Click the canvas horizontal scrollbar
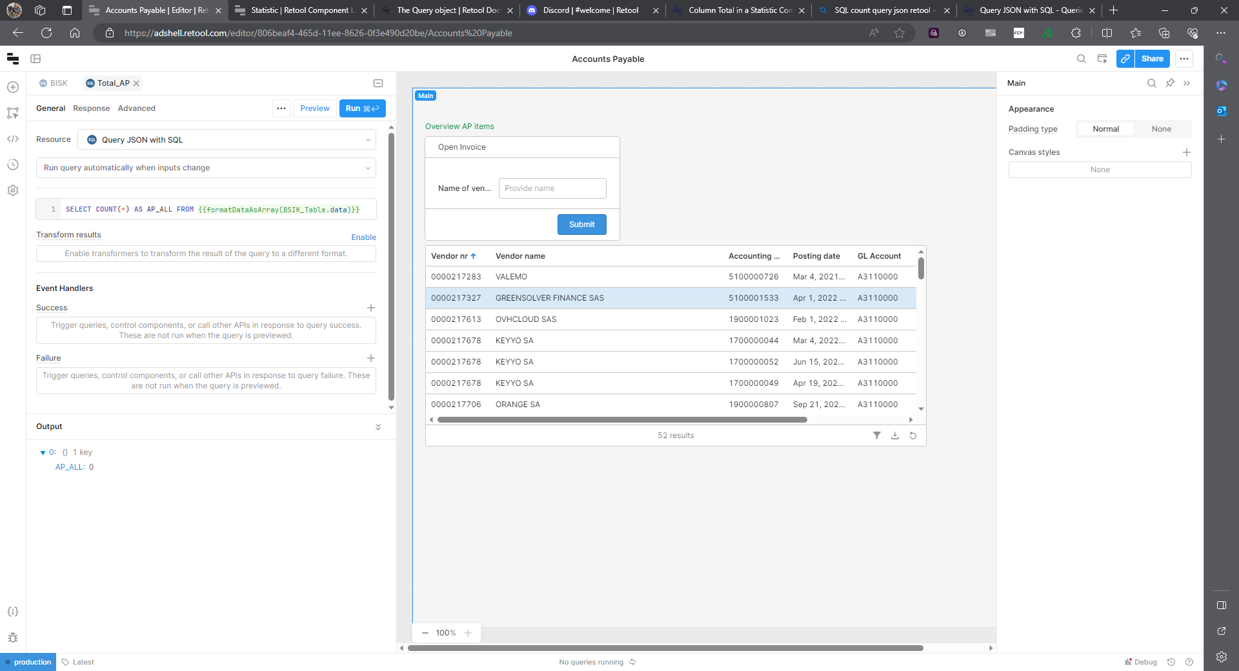This screenshot has height=671, width=1239. pyautogui.click(x=665, y=648)
